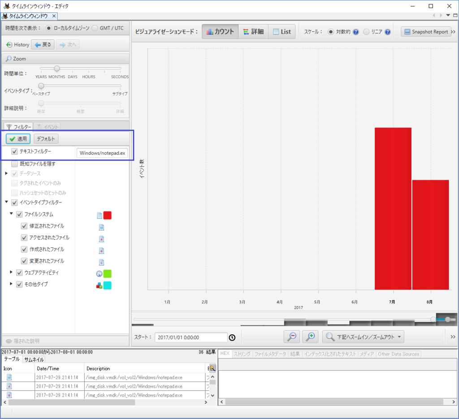This screenshot has height=419, width=459.
Task: Click second row's accessed-file icon in table
Action: click(9, 386)
